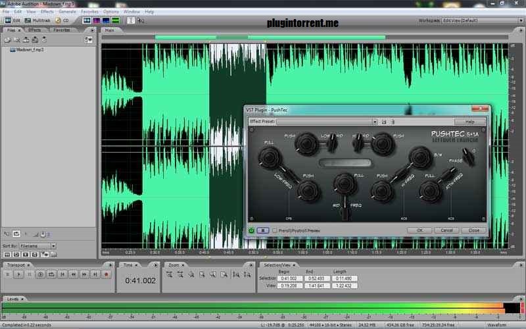Screen dimensions: 526x329
Task: Save the effect preset with the disk icon
Action: click(384, 122)
